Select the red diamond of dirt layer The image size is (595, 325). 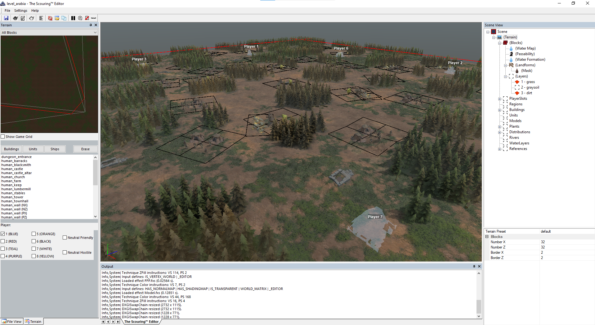(x=517, y=93)
